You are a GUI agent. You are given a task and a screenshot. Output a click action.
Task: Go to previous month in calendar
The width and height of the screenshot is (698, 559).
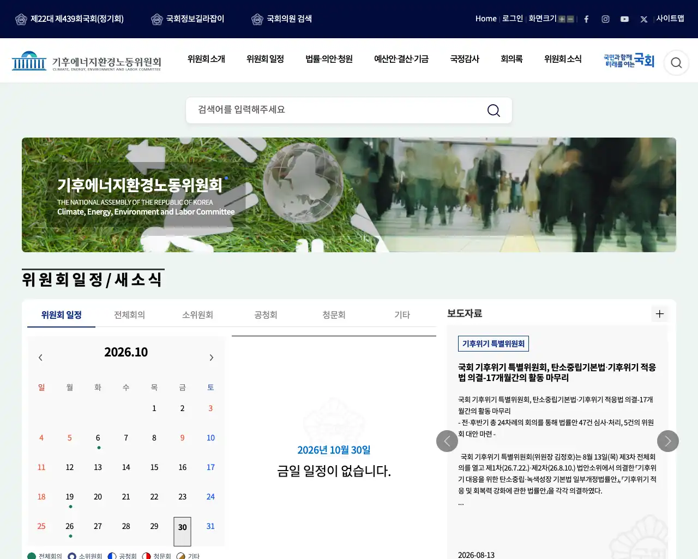(40, 358)
